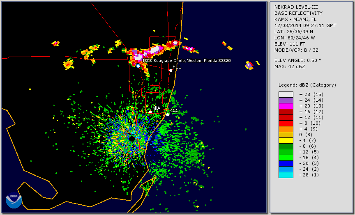The width and height of the screenshot is (355, 215).
Task: Click the +12 (11) red legend swatch
Action: 286,118
